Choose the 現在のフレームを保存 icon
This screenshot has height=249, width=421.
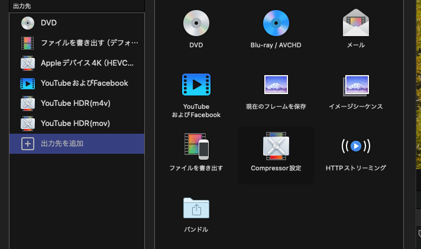[276, 85]
